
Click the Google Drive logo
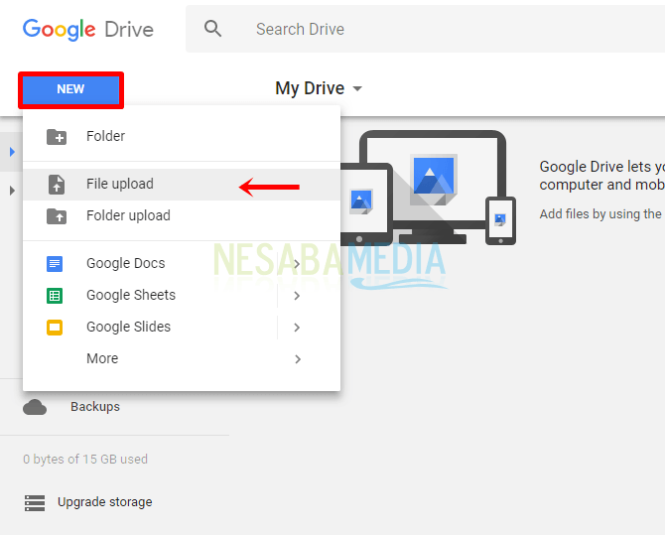(x=87, y=29)
